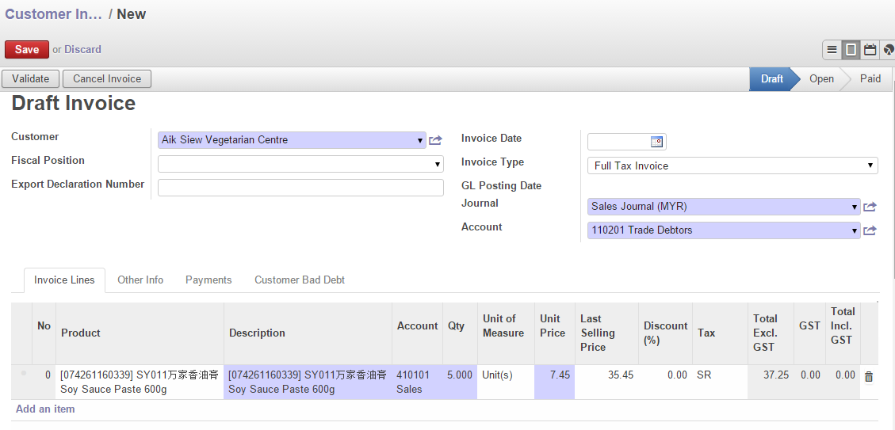Open Trade Debtors account link icon
Screen dimensions: 895x430
[x=870, y=231]
